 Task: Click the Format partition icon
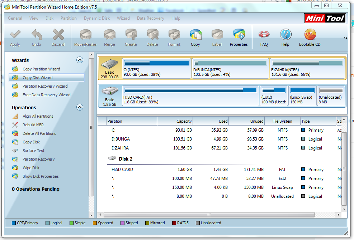(x=174, y=35)
